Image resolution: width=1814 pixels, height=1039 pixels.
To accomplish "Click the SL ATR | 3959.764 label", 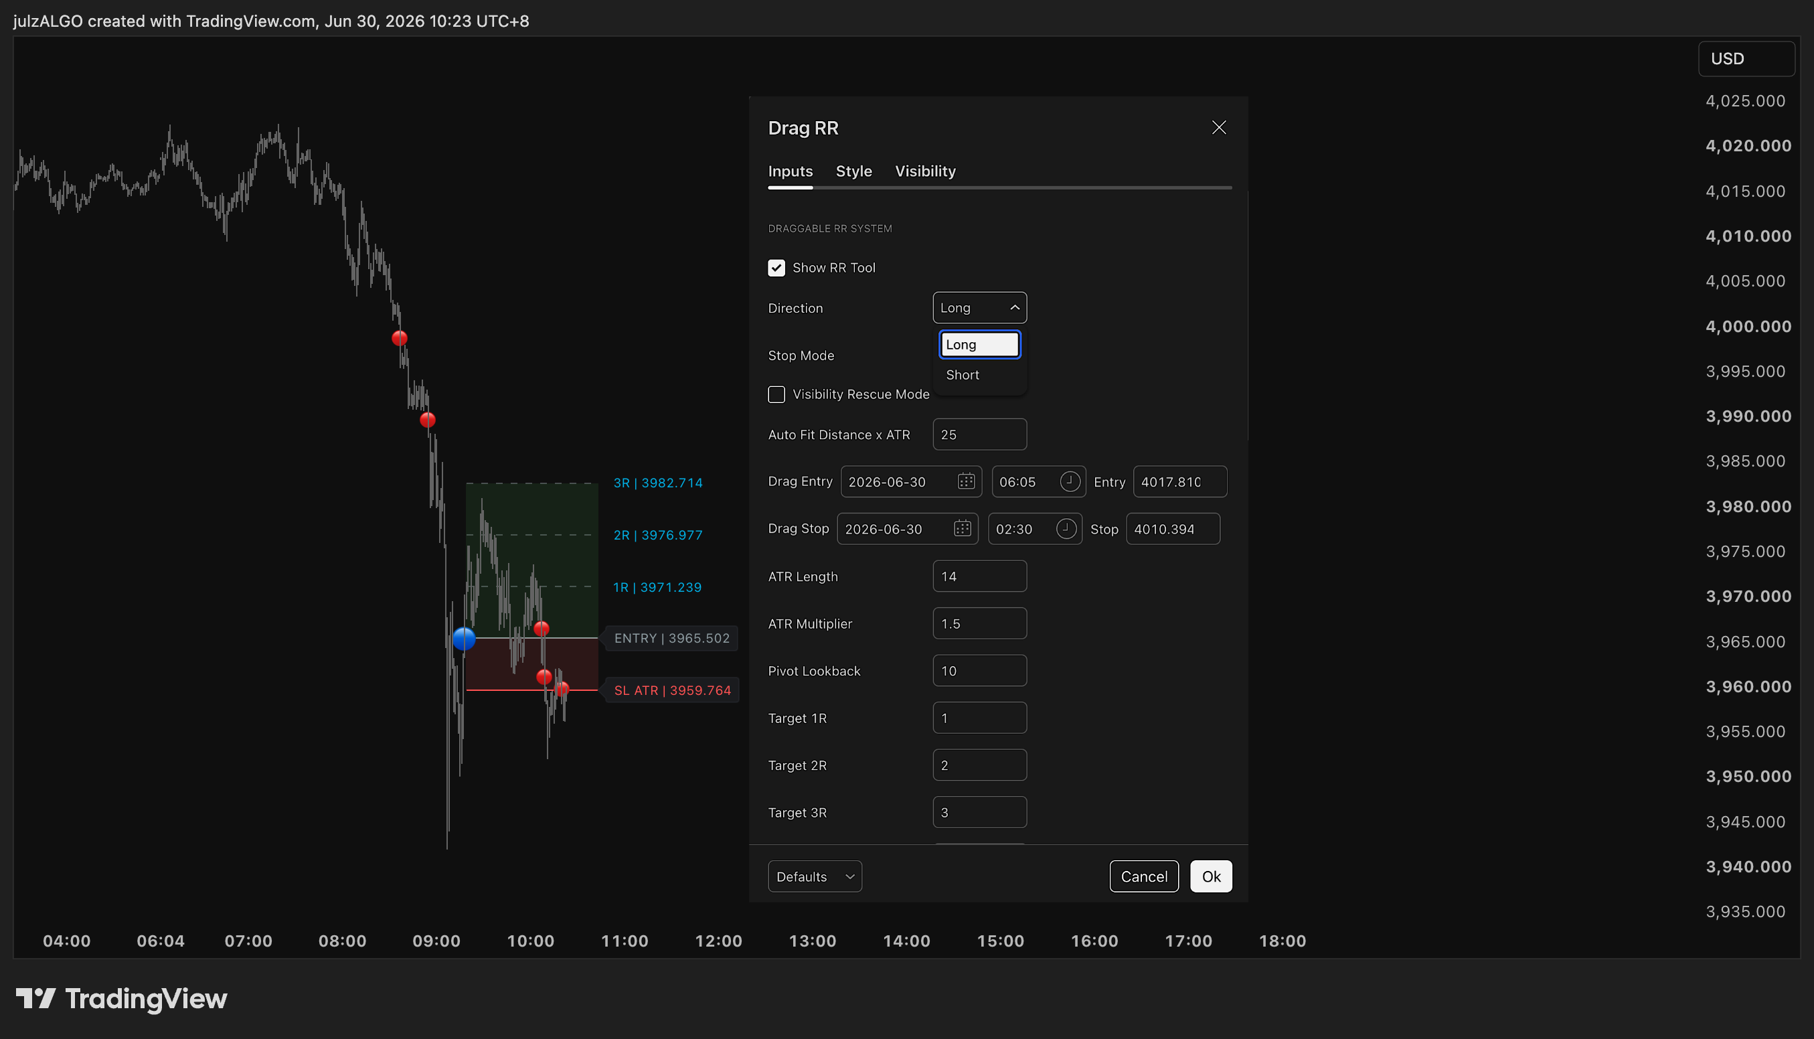I will tap(672, 690).
